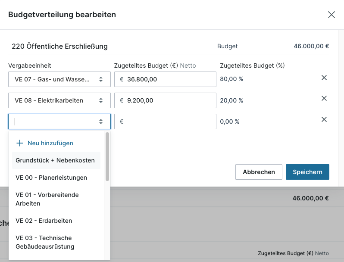Click the empty Zugeteiltes Budget euro field

pos(168,122)
